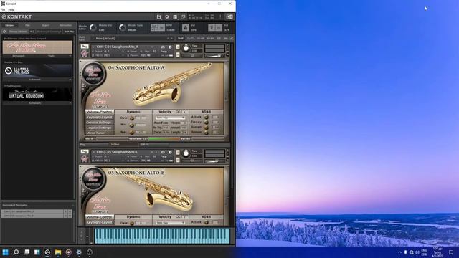Click the Chris Hein Horns Compact library banner

(37, 47)
